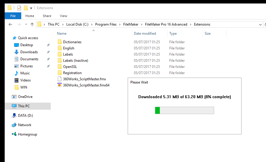Click the Please Wait dialog title
Viewport: 266px width, 162px height.
tap(139, 82)
